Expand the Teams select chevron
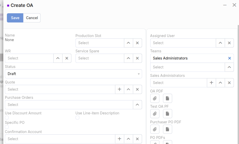 tap(229, 67)
